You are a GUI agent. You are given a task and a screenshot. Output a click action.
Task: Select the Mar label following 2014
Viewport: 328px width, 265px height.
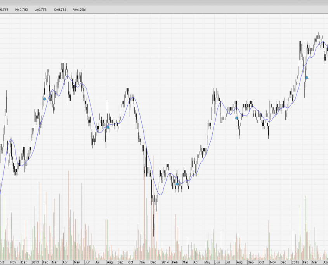[186, 262]
